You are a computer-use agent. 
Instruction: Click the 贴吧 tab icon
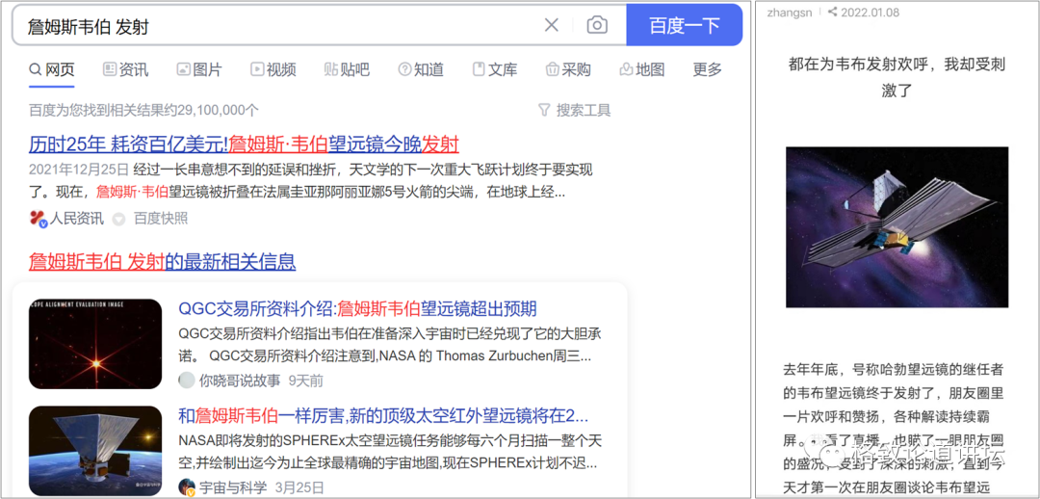click(330, 69)
